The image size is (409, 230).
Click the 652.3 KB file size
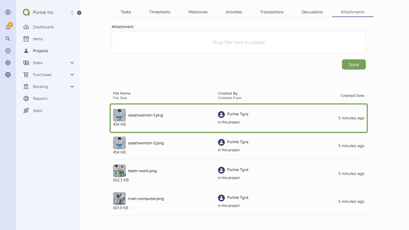(x=121, y=180)
